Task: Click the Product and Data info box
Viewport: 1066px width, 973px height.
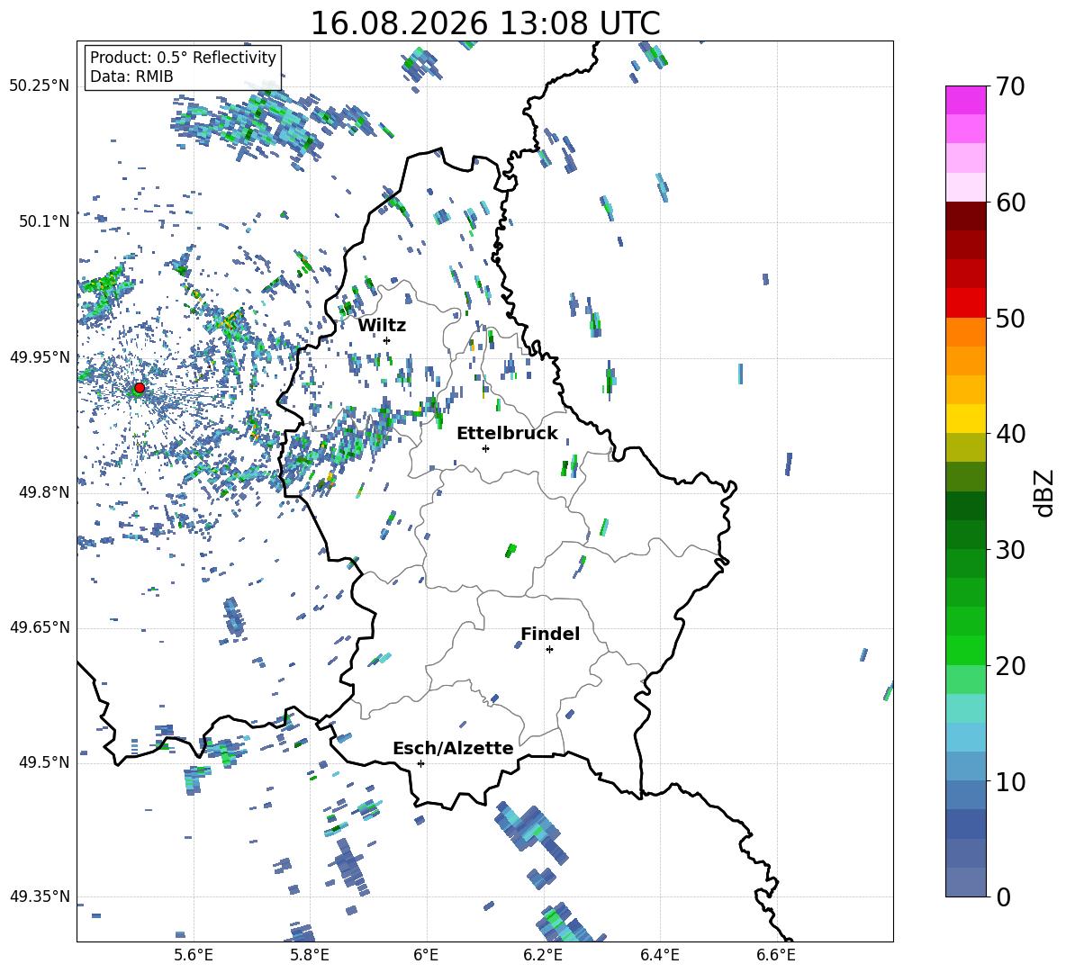Action: tap(183, 67)
